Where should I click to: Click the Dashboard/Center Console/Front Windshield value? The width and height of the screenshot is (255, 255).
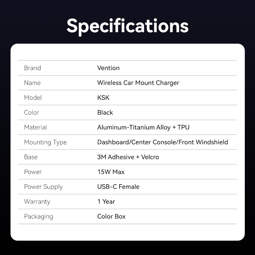[x=163, y=142]
